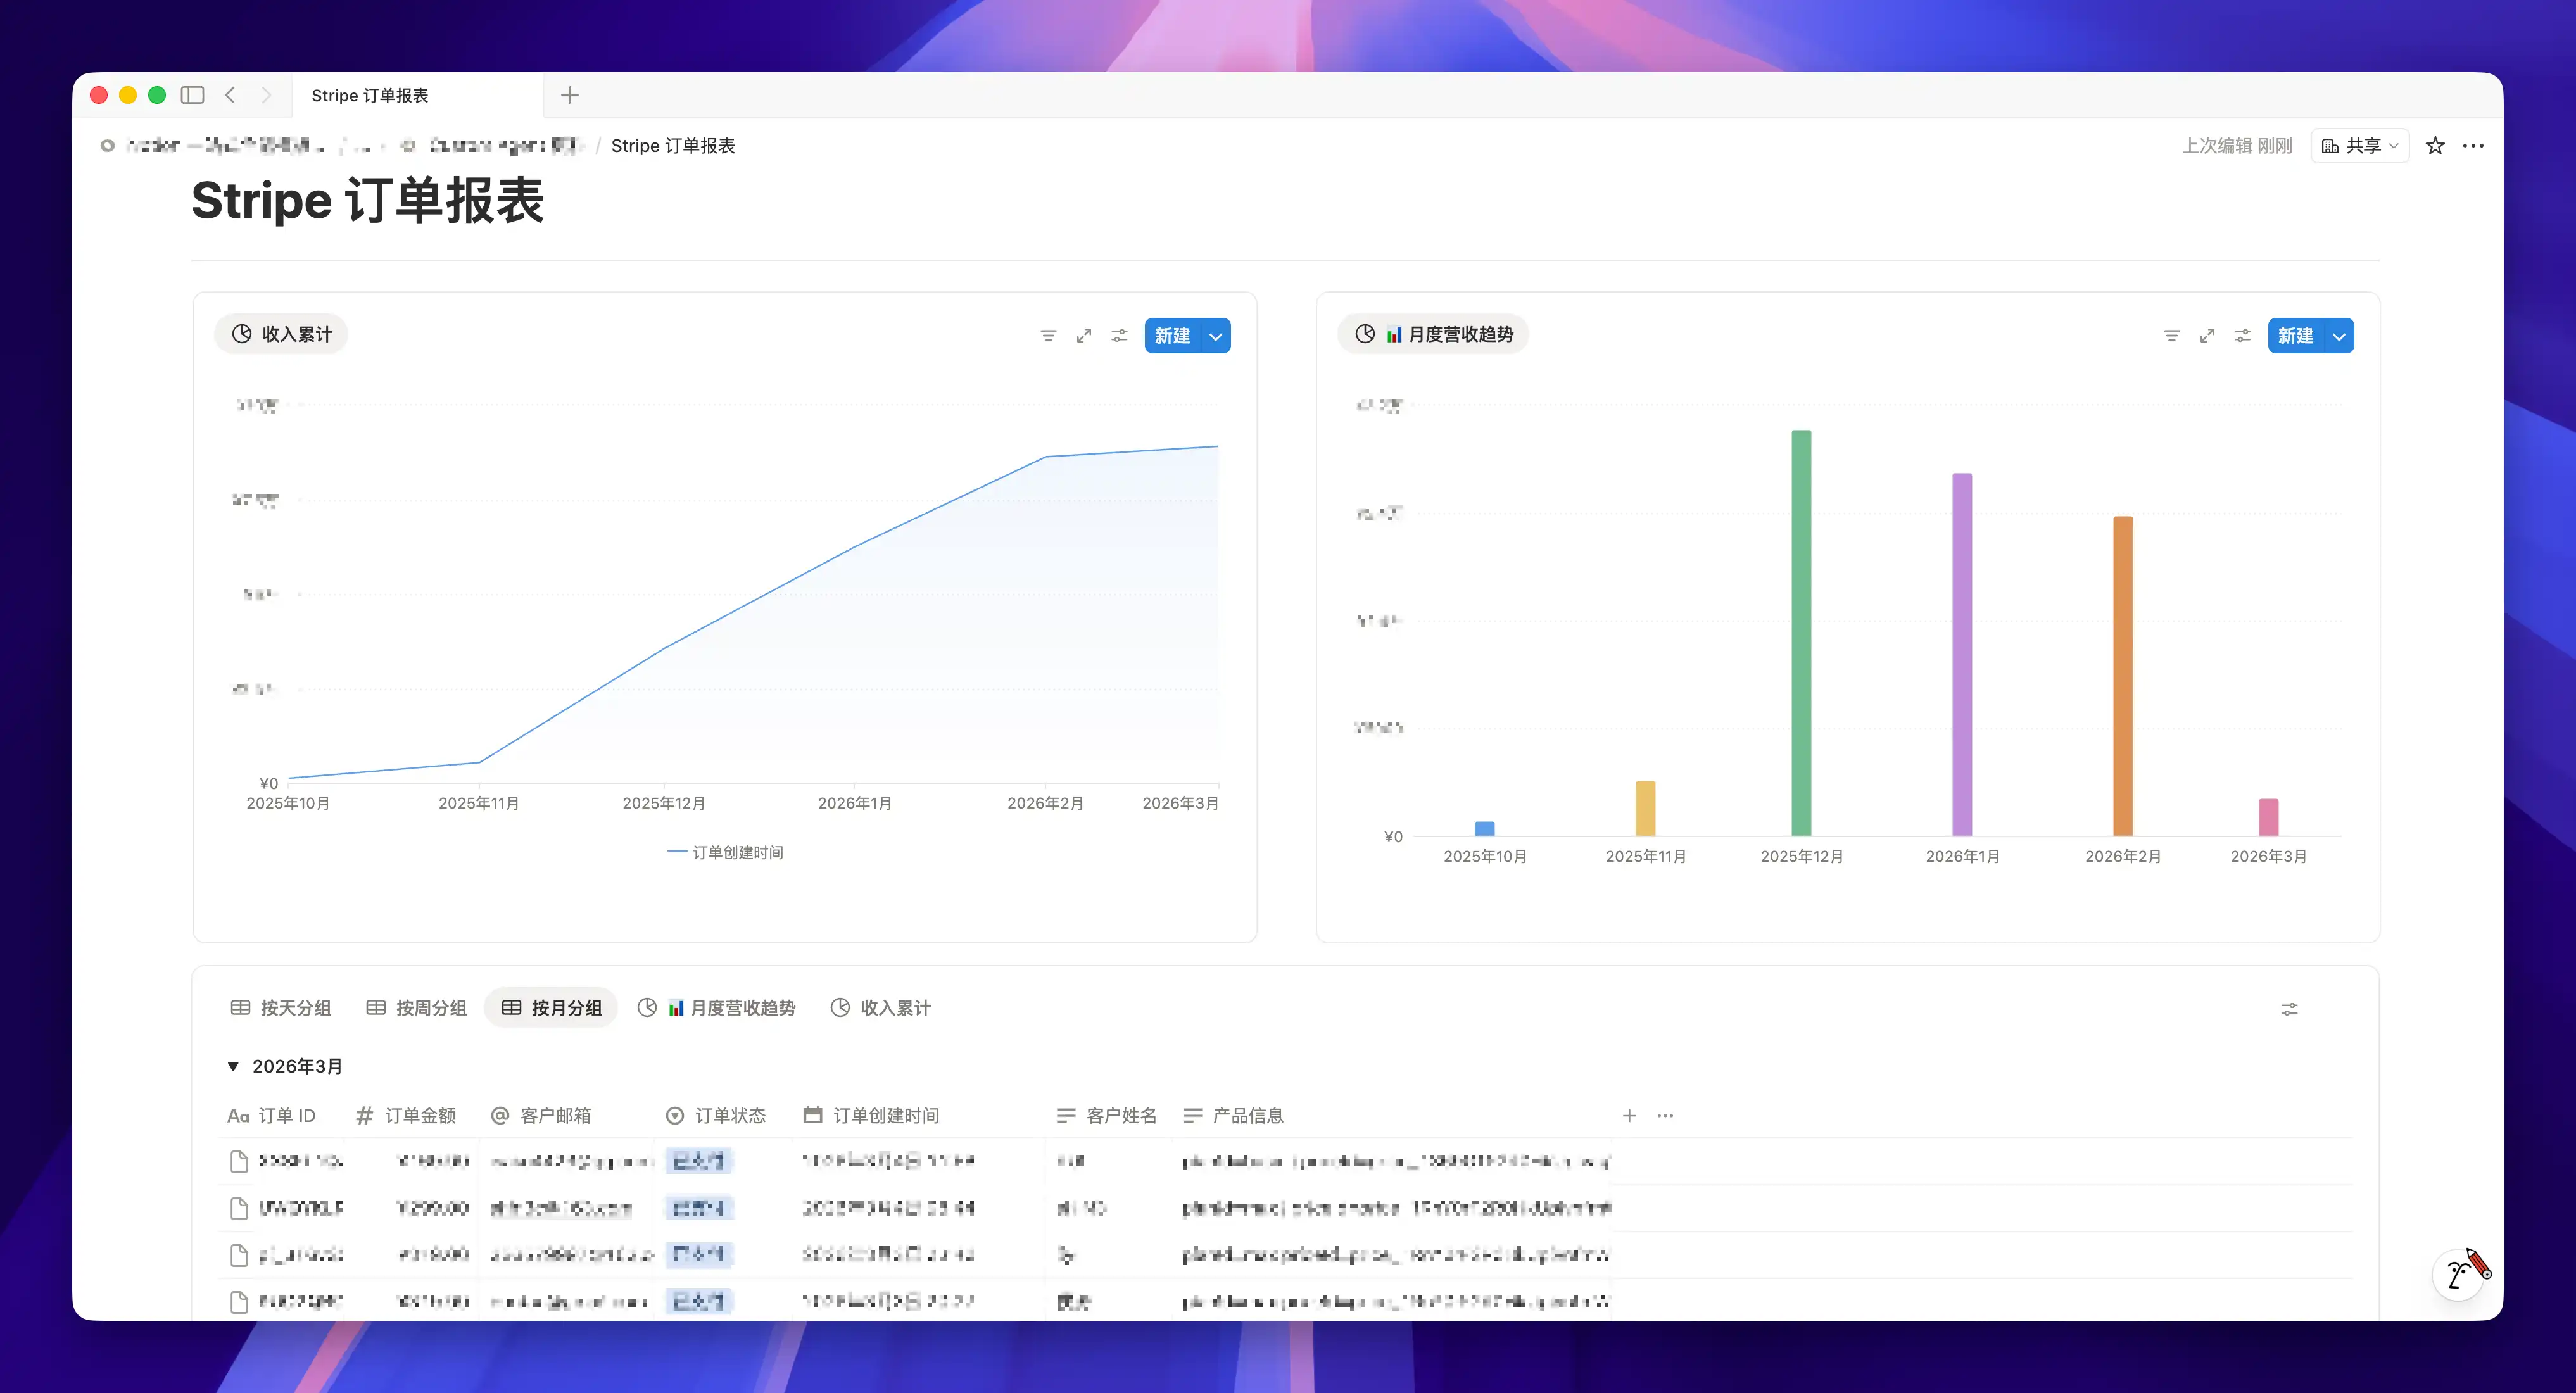The height and width of the screenshot is (1393, 2576).
Task: Click the green 2025年12月 bar
Action: (1801, 632)
